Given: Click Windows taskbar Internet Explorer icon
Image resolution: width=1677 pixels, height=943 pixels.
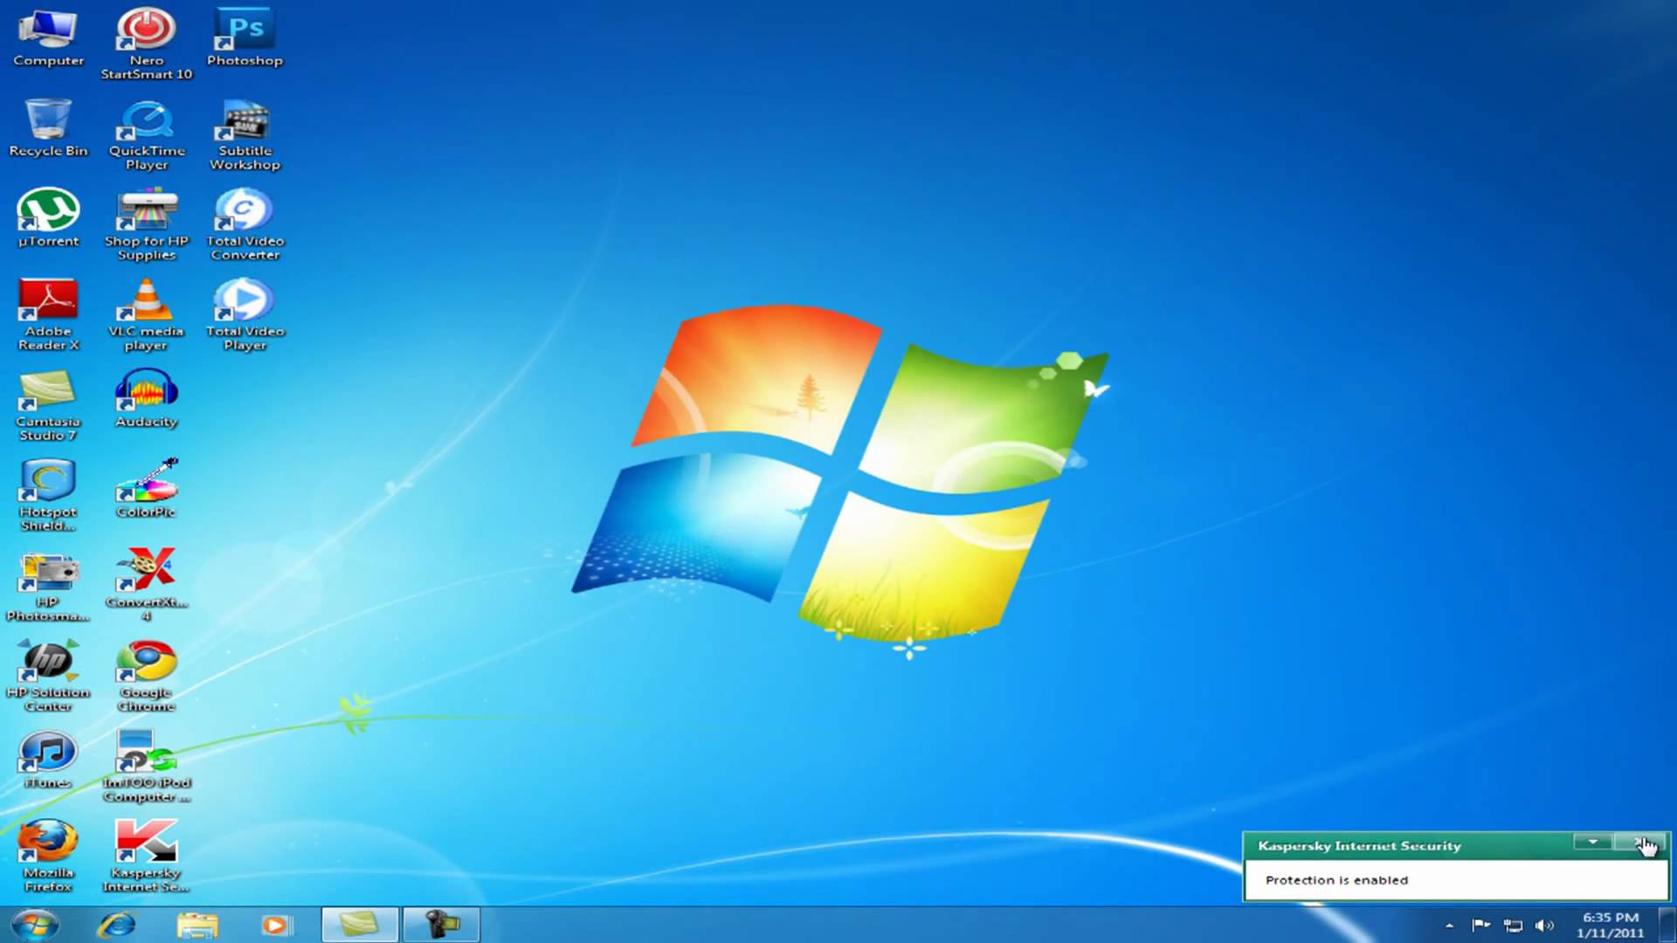Looking at the screenshot, I should [115, 924].
